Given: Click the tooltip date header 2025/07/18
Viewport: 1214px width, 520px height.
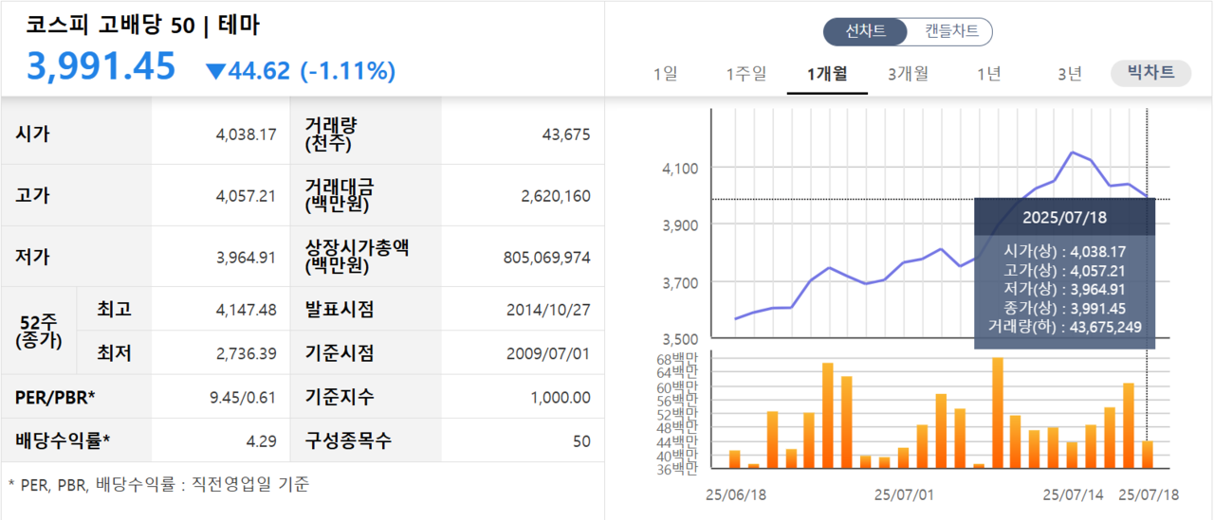Looking at the screenshot, I should coord(1064,217).
